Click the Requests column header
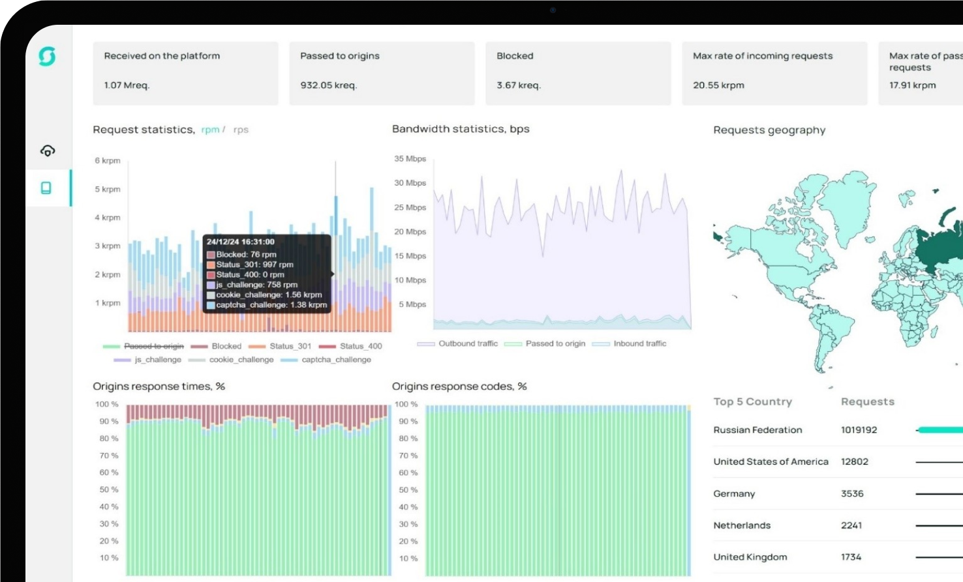Viewport: 963px width, 582px height. 868,401
